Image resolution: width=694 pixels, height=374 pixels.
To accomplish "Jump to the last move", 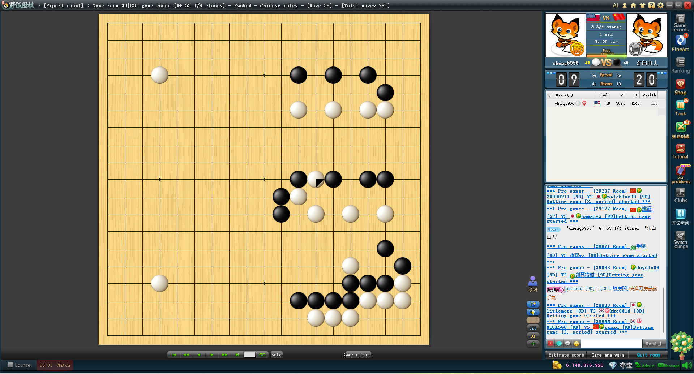I will [237, 355].
